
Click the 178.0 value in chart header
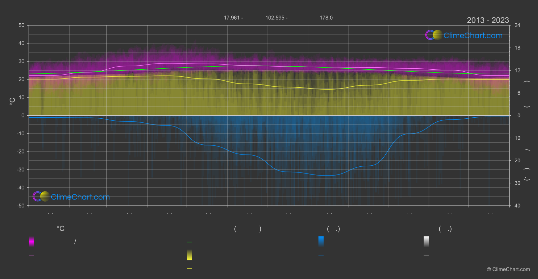[x=326, y=18]
